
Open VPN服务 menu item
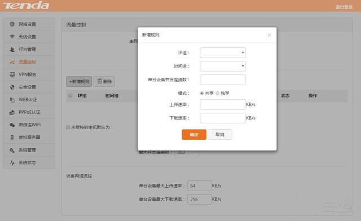click(x=29, y=74)
